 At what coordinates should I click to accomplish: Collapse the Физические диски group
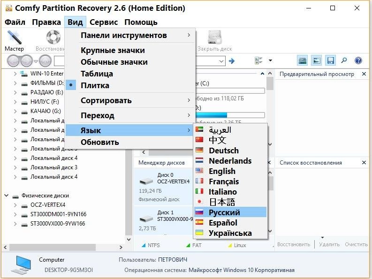pos(7,196)
